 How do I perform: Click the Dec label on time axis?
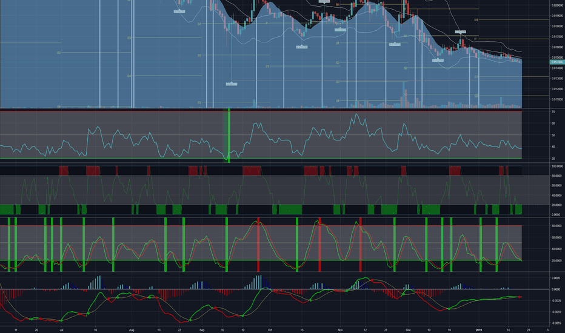pyautogui.click(x=408, y=330)
